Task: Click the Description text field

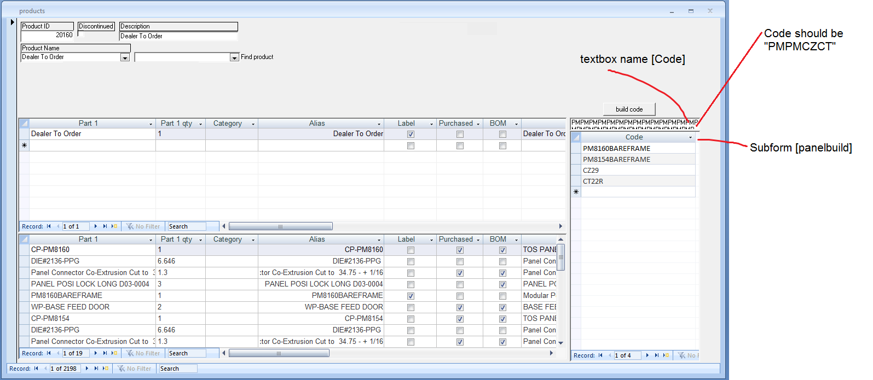Action: pyautogui.click(x=178, y=36)
